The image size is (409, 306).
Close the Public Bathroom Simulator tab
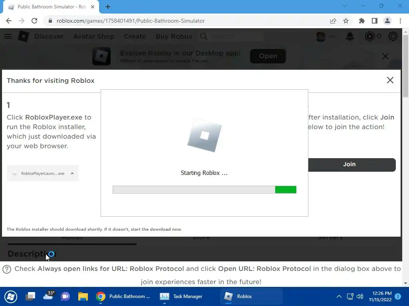93,7
